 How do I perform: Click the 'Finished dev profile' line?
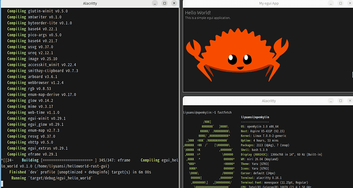point(80,172)
